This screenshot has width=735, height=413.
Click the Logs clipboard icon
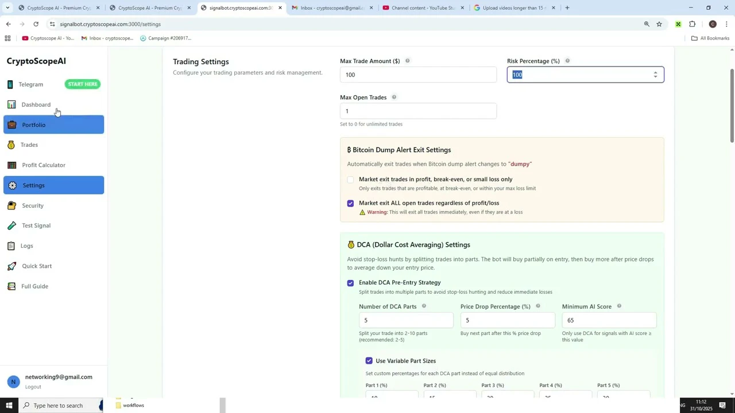coord(11,246)
